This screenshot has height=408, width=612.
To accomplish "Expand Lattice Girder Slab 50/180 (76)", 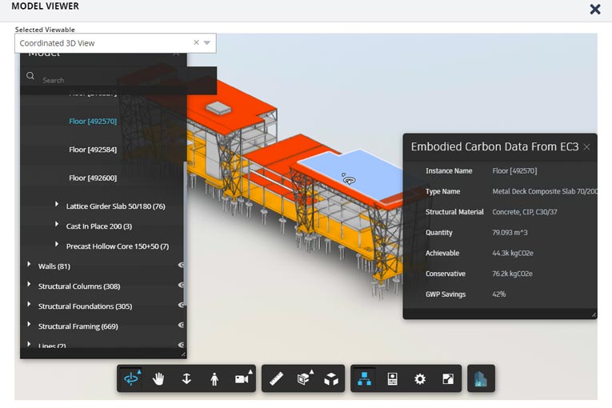I will click(57, 206).
